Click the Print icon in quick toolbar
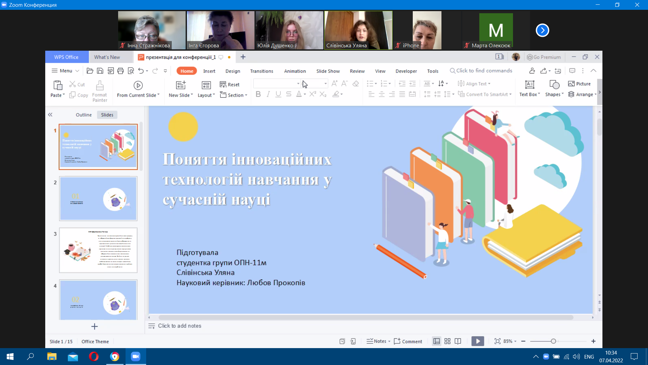Viewport: 648px width, 365px height. (x=120, y=71)
